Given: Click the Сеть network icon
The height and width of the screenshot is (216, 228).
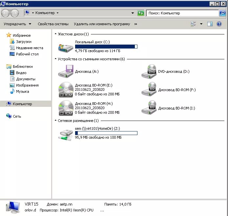Looking at the screenshot, I should (9, 116).
